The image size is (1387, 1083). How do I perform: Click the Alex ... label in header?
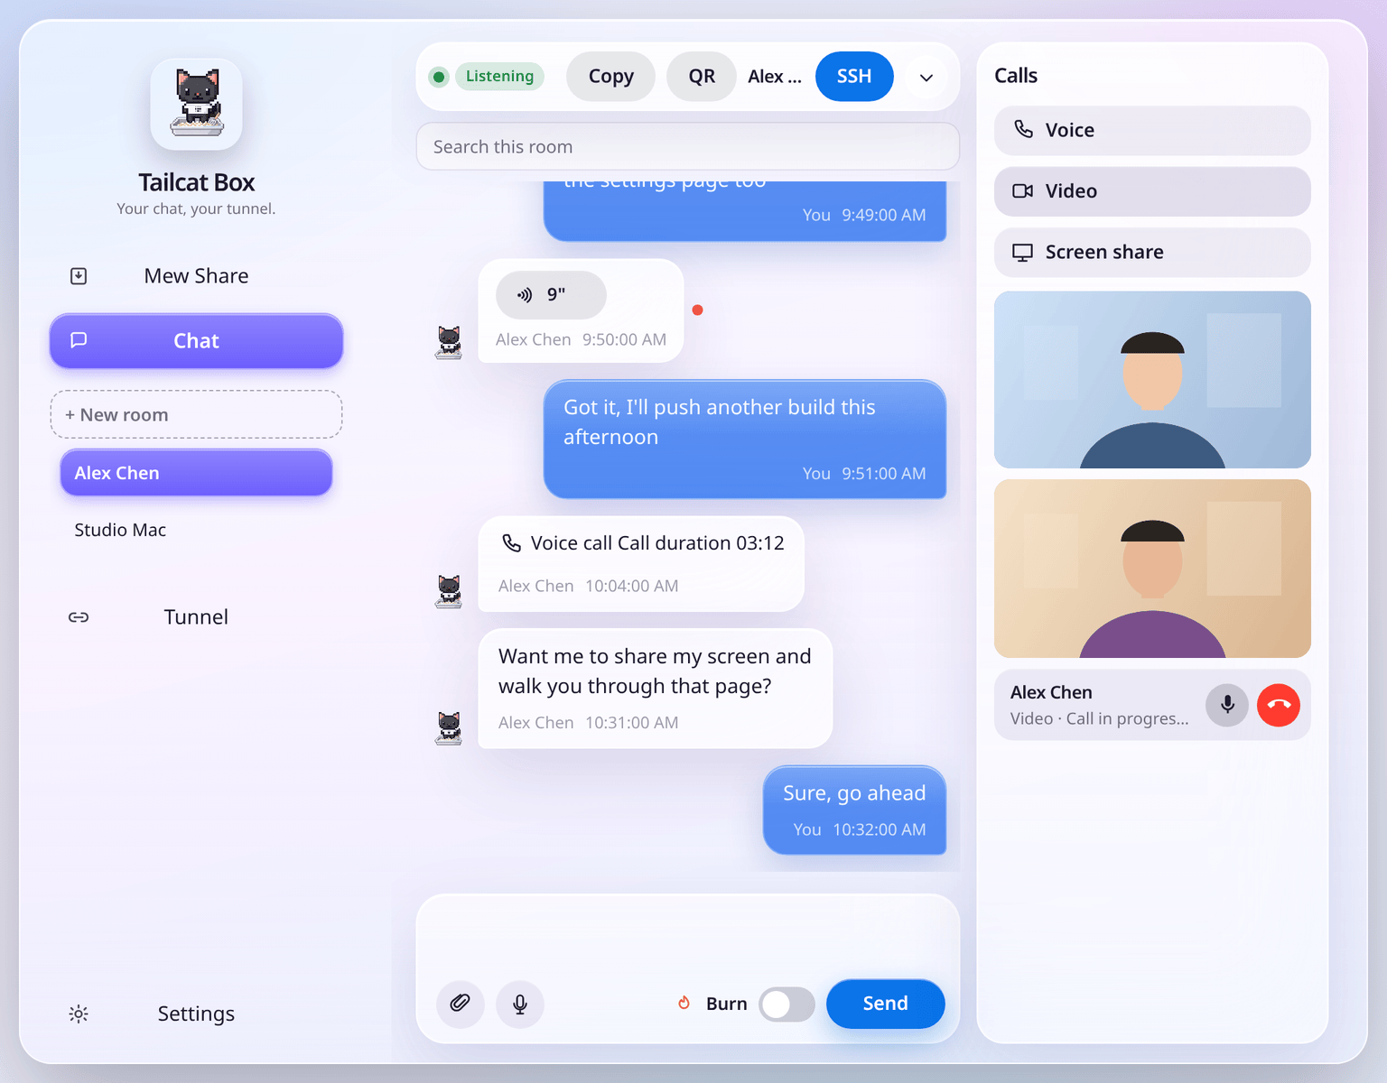coord(775,77)
